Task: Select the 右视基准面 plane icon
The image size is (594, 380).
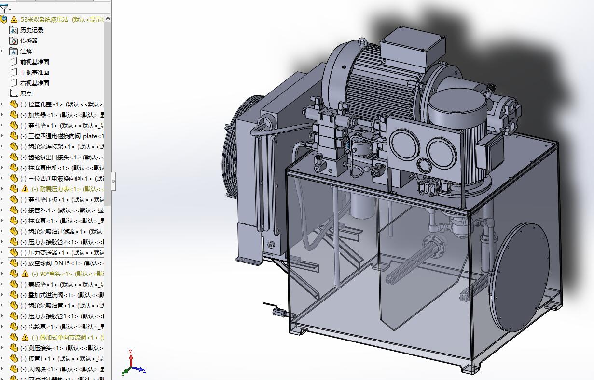Action: point(14,83)
